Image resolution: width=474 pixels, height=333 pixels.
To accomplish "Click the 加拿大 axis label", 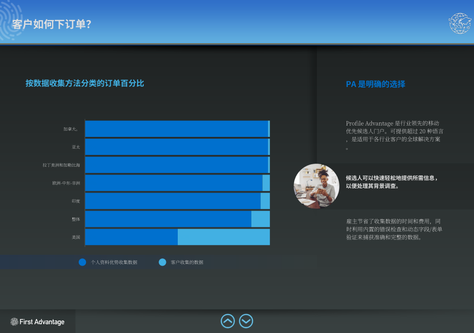I will tap(71, 129).
